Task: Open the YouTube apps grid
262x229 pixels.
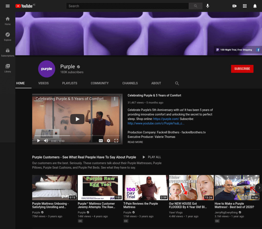Action: click(245, 6)
